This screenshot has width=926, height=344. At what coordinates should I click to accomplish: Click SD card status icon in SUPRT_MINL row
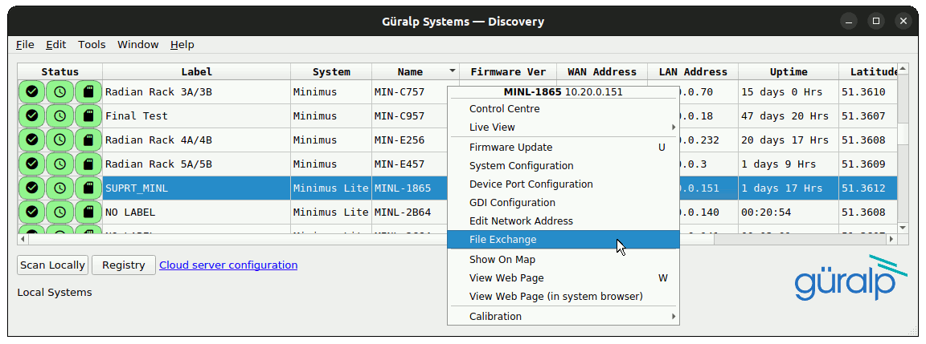[88, 188]
